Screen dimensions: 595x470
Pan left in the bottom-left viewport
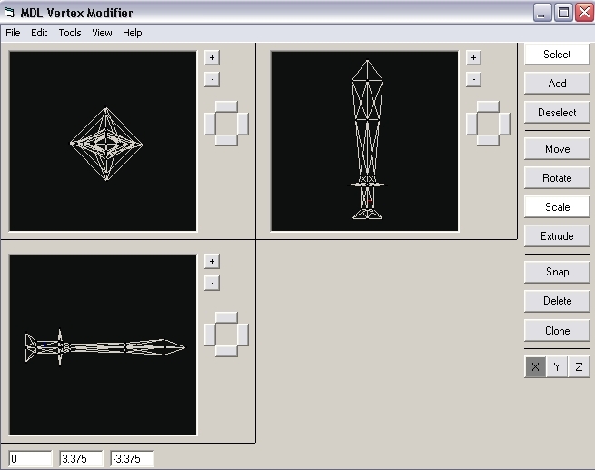tap(210, 335)
